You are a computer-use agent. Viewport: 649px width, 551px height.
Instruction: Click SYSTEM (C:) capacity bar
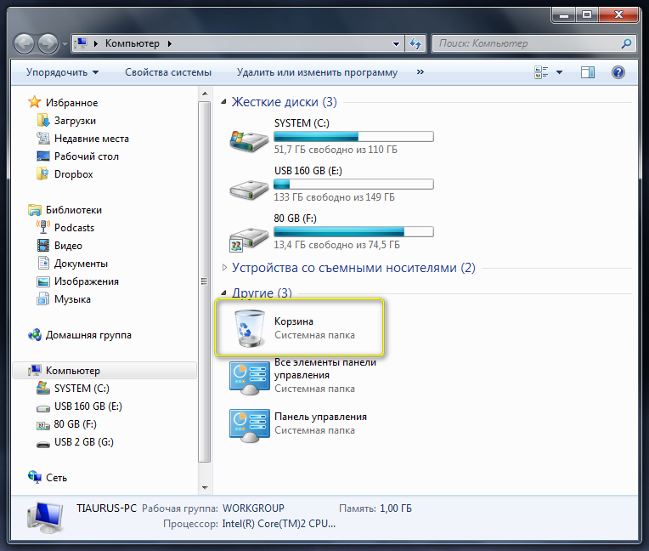pos(353,136)
